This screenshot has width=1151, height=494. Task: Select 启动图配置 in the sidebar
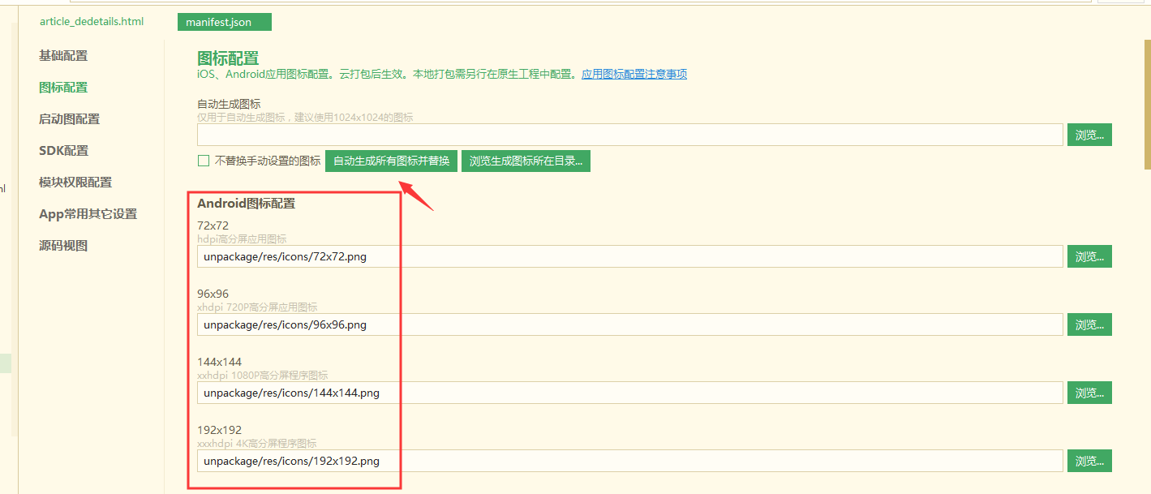click(69, 119)
